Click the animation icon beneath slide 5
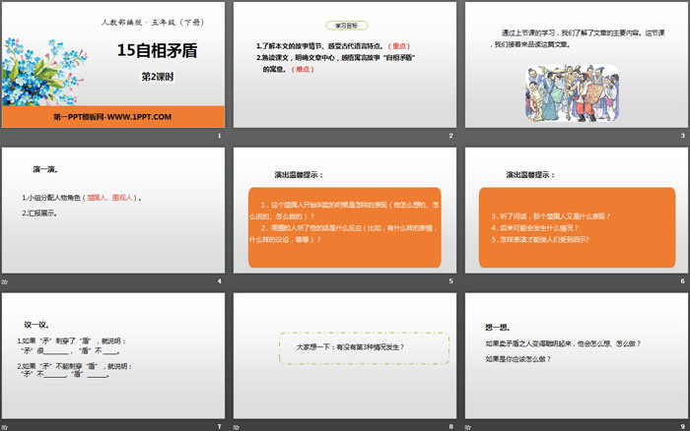Viewport: 690px width, 431px height. (237, 281)
